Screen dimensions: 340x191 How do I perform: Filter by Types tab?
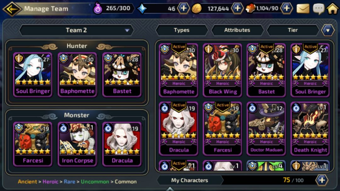182,30
